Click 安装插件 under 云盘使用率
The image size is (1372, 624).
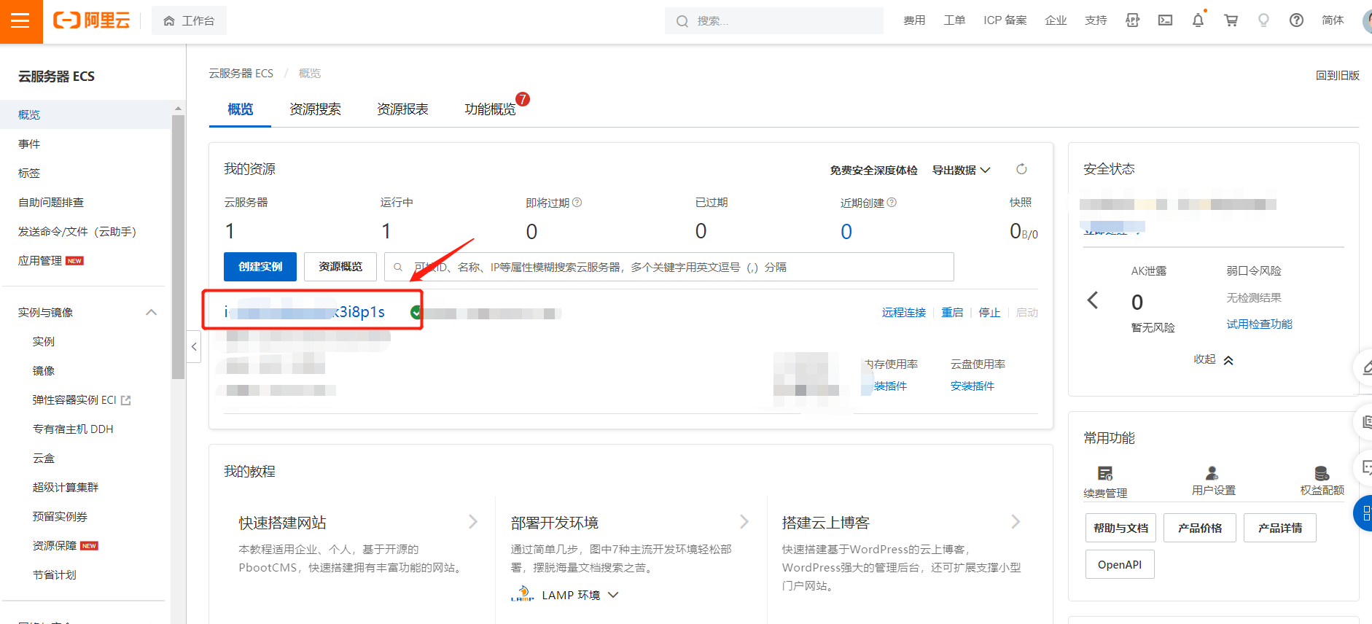972,386
